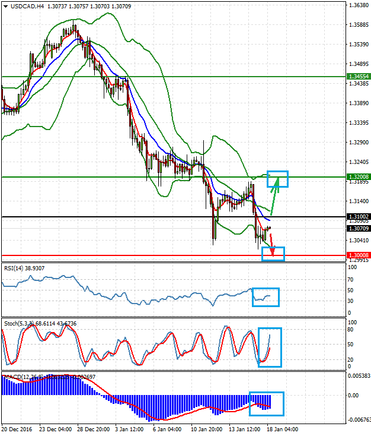Viewport: 371px width, 436px height.
Task: Select the red 1.30008 price level label
Action: [359, 255]
